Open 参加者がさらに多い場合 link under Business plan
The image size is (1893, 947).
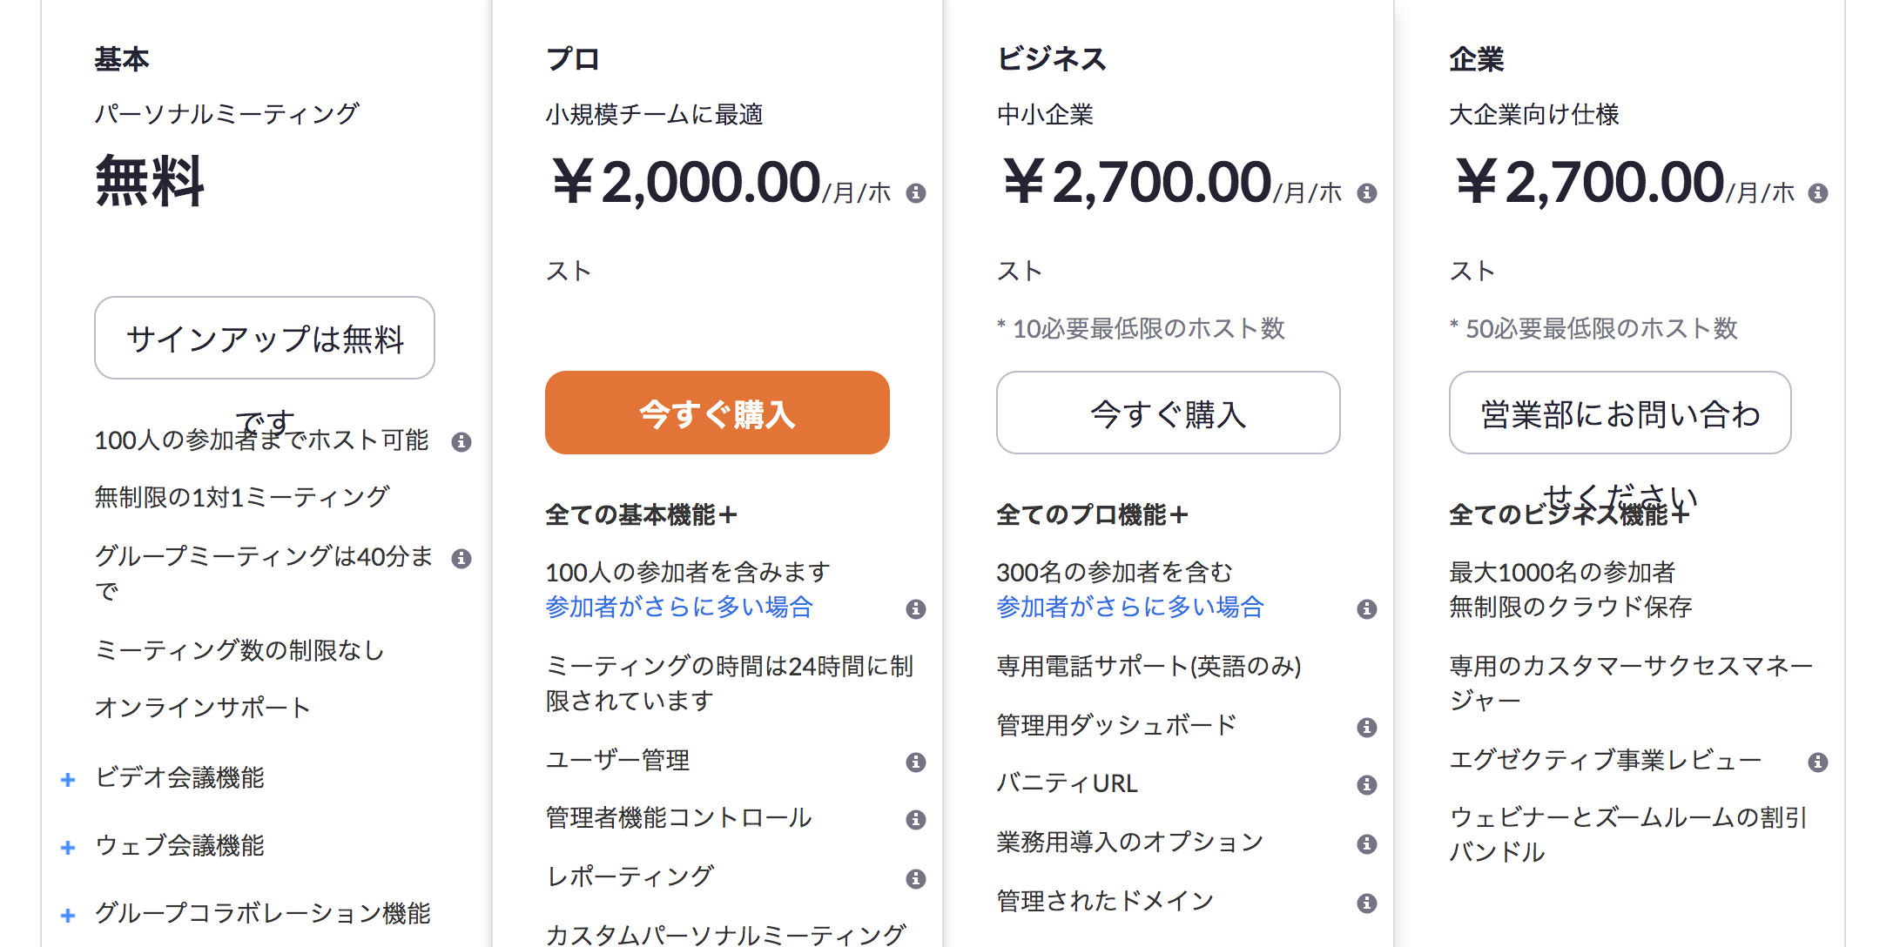(1130, 607)
